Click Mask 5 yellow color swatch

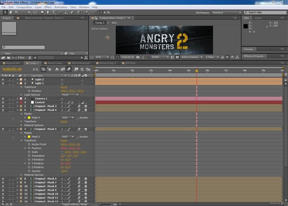(29, 137)
